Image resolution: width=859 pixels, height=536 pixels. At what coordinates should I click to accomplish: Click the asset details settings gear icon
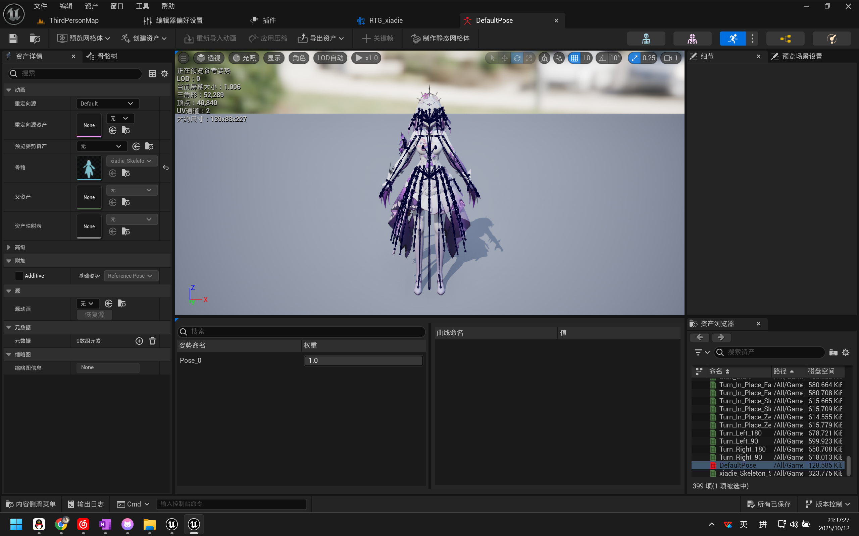pyautogui.click(x=164, y=73)
